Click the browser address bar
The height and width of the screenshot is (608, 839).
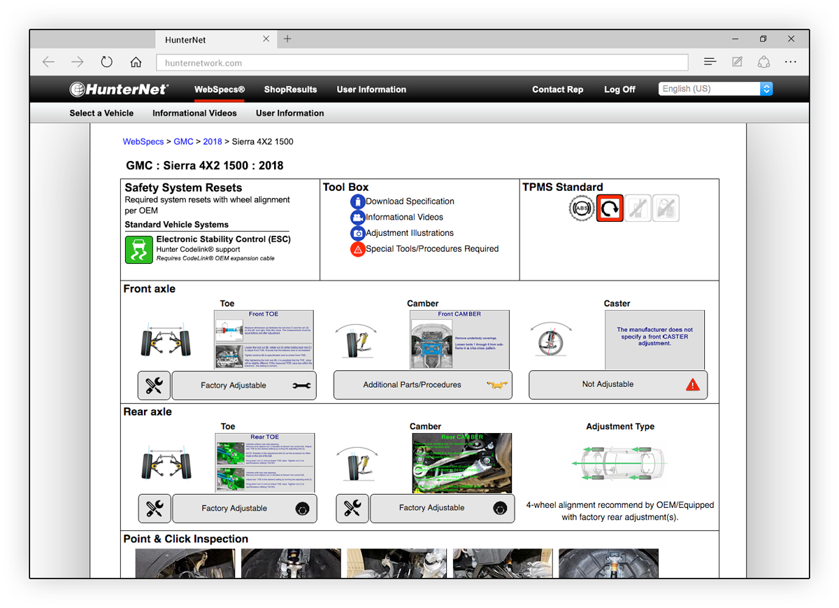point(422,63)
